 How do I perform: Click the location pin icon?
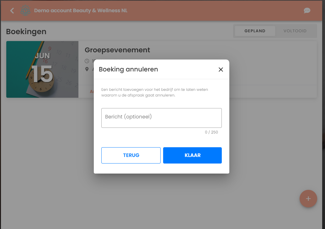(87, 69)
